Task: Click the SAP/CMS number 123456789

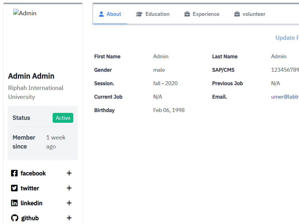Action: (x=285, y=70)
